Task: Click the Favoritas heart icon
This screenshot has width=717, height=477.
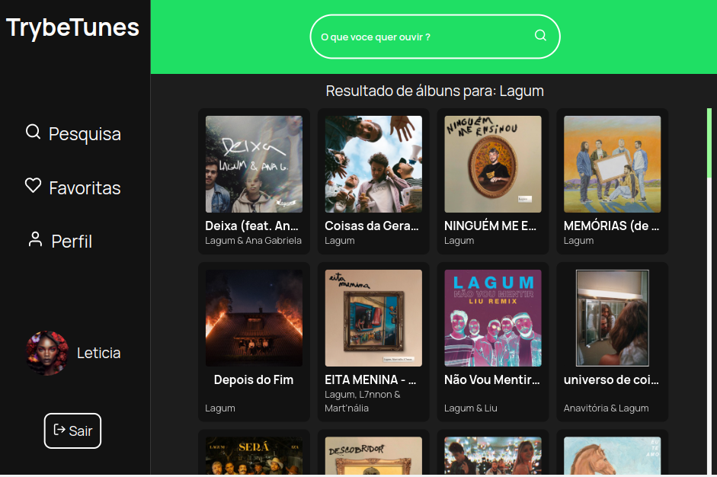Action: coord(33,186)
